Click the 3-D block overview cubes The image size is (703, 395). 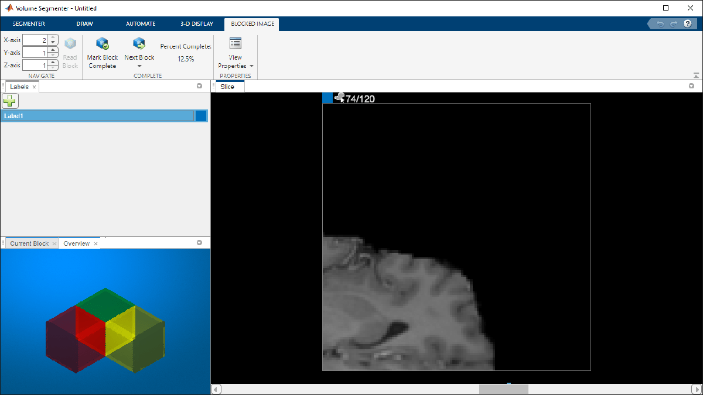[105, 330]
